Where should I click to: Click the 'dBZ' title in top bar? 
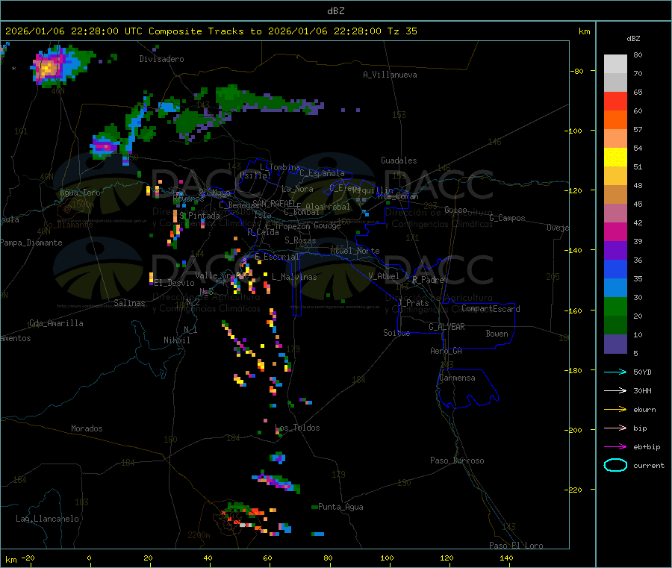coord(335,11)
